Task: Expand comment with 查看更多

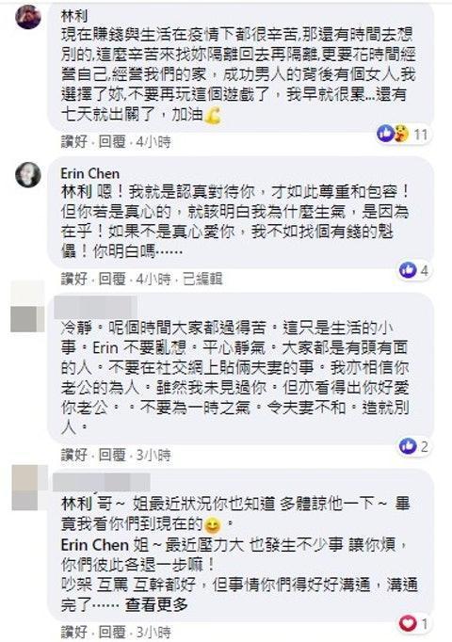Action: click(156, 604)
